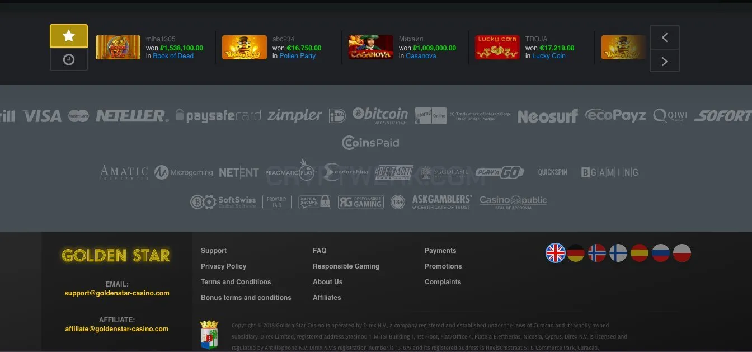The image size is (752, 352).
Task: Open the Responsible Gaming footer link
Action: [x=346, y=266]
